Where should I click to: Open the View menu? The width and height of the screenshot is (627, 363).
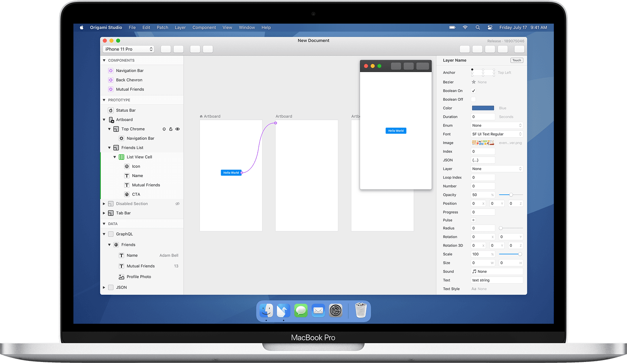pos(228,28)
